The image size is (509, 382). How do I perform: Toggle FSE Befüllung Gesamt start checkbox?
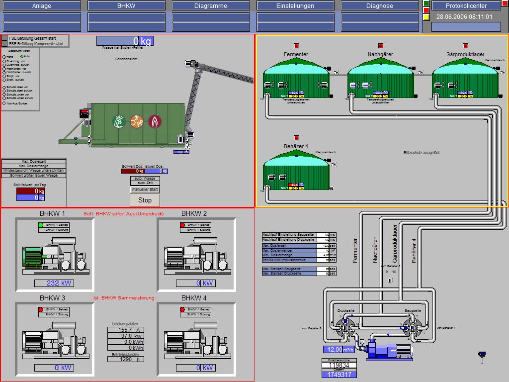click(4, 38)
